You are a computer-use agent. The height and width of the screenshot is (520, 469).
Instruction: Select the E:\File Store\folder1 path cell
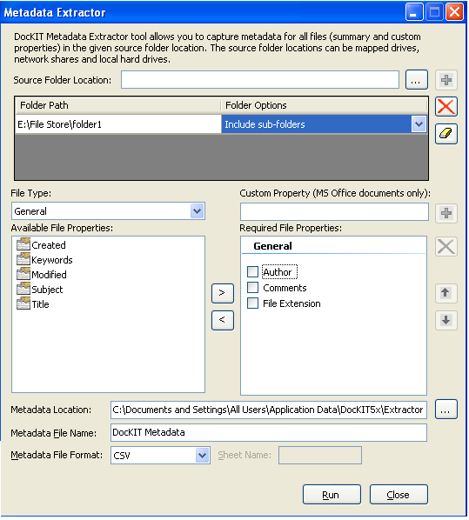(118, 124)
